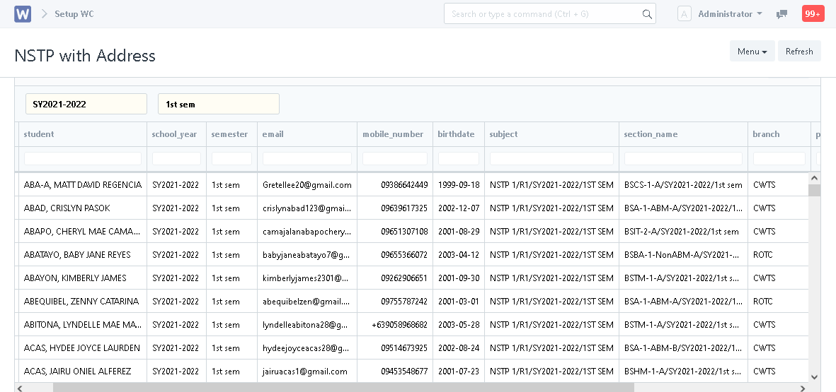Select ACAS, HYDEE JOYCE LAURDEN cell
The height and width of the screenshot is (392, 836).
pyautogui.click(x=83, y=348)
